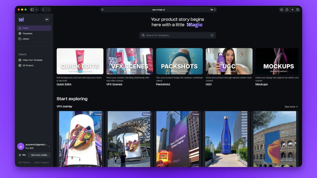Screen dimensions: 317x178
Task: Click See more for VFX overlay
Action: point(291,107)
